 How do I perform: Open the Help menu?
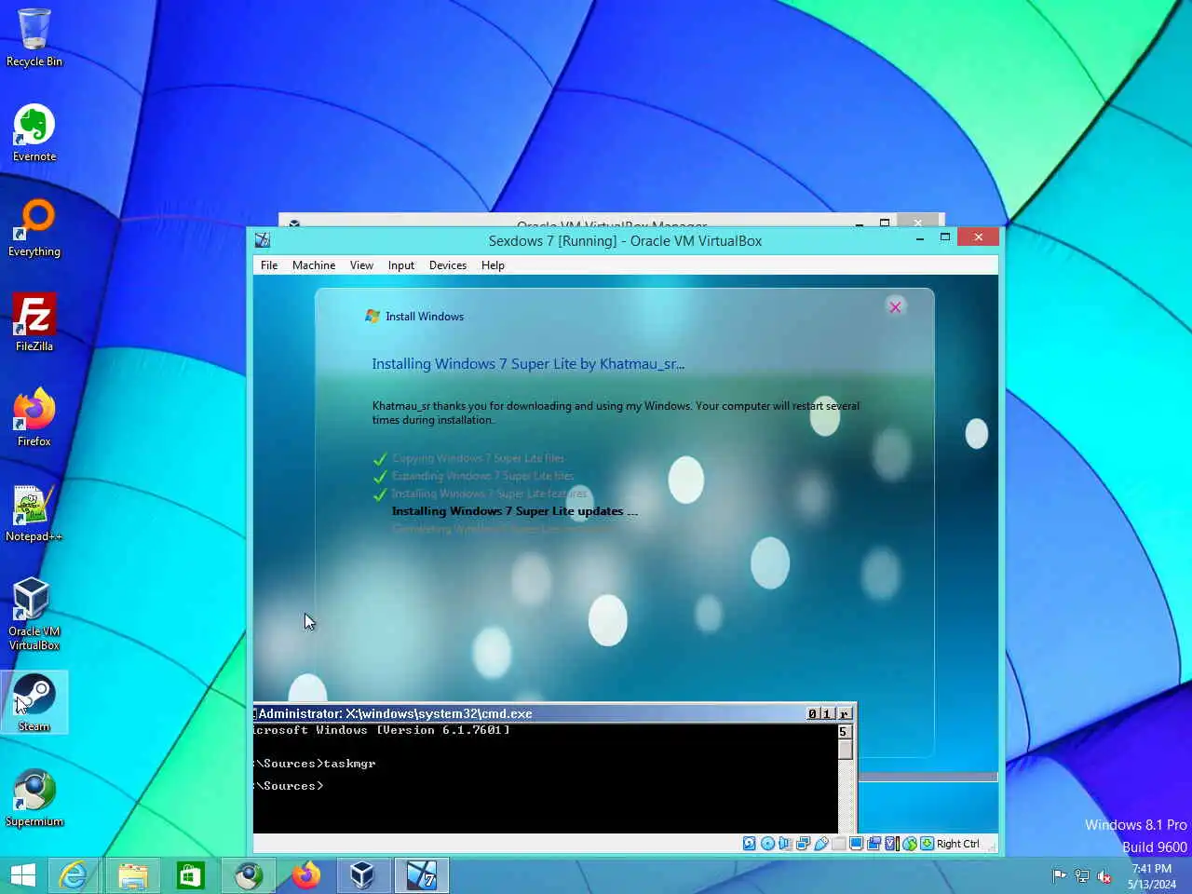pos(493,265)
